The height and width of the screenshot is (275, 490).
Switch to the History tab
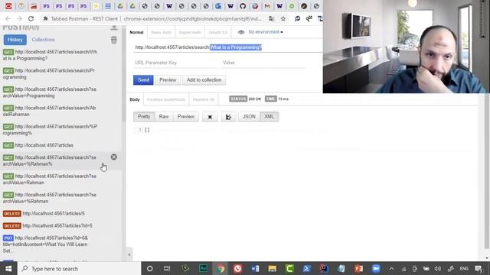click(x=15, y=40)
